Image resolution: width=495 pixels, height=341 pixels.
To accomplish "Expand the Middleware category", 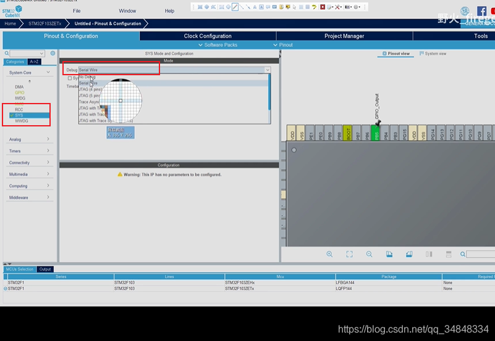I will [48, 197].
